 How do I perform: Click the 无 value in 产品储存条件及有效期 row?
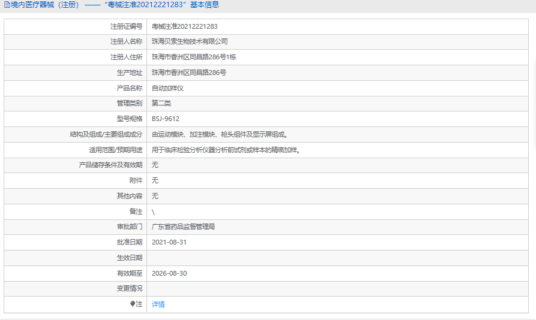[x=155, y=165]
